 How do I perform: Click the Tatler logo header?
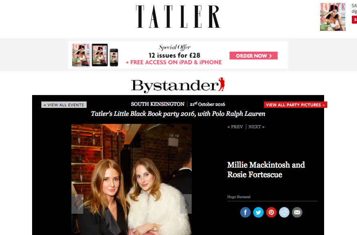click(x=178, y=16)
